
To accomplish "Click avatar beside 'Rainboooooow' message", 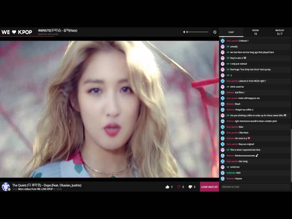I will (223, 156).
